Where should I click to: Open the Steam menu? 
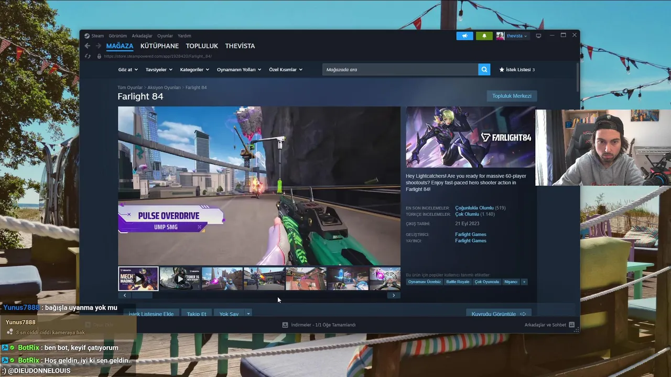(x=98, y=36)
